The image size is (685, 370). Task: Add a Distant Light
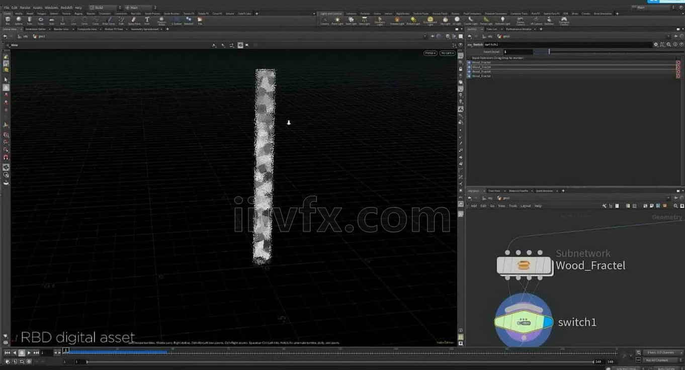[412, 20]
